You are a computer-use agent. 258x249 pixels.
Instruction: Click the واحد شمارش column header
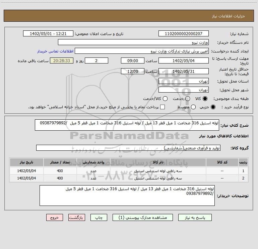(93, 162)
